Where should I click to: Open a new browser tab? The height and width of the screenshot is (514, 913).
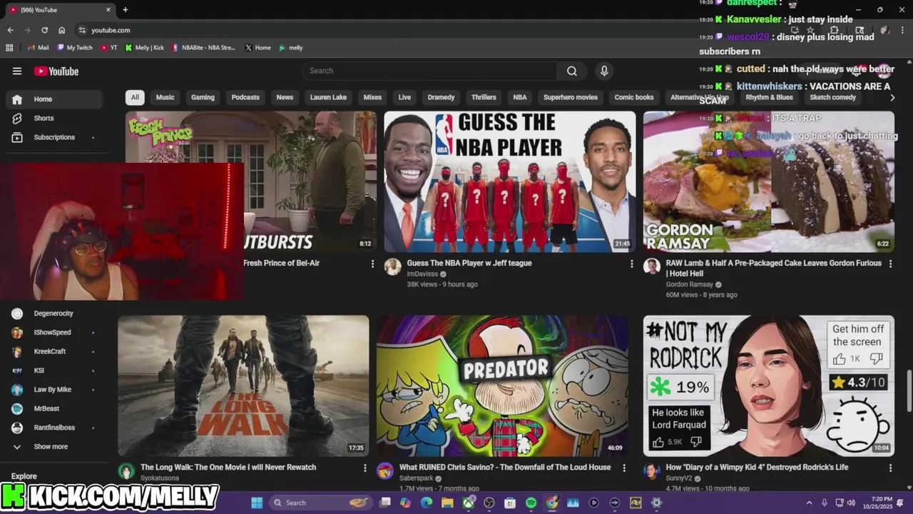[126, 10]
